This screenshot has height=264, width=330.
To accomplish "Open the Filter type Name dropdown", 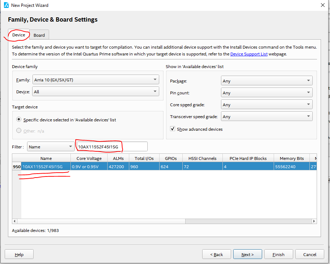I will 51,147.
